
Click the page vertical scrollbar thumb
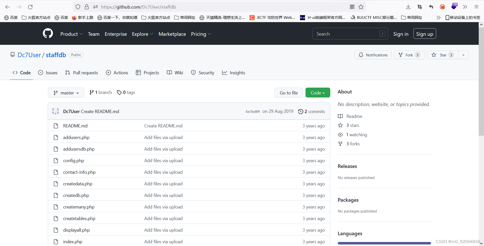481,82
